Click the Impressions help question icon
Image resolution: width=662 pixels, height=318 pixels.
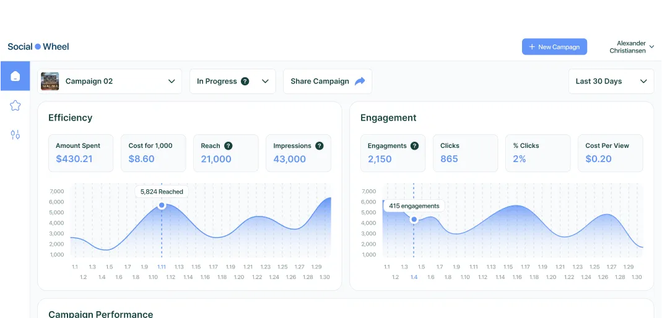coord(320,146)
